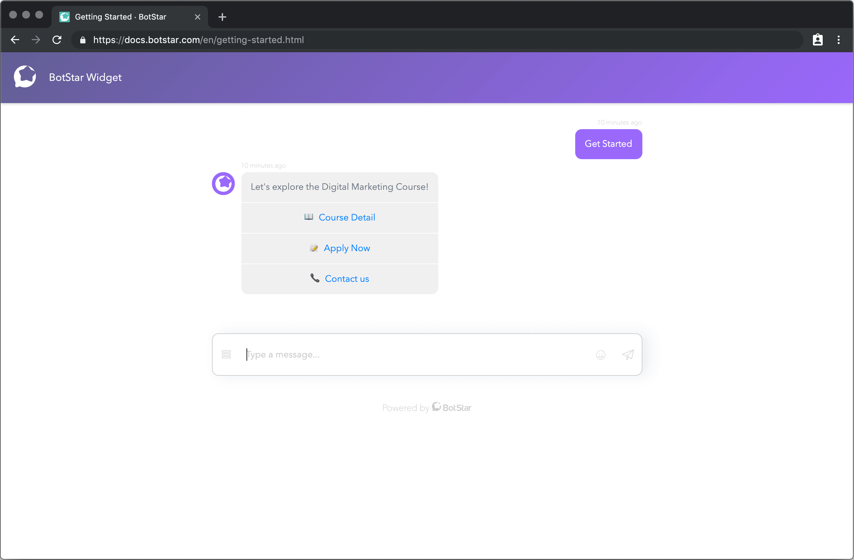Screen dimensions: 854x560
Task: Click the book icon beside Course Detail
Action: tap(308, 217)
